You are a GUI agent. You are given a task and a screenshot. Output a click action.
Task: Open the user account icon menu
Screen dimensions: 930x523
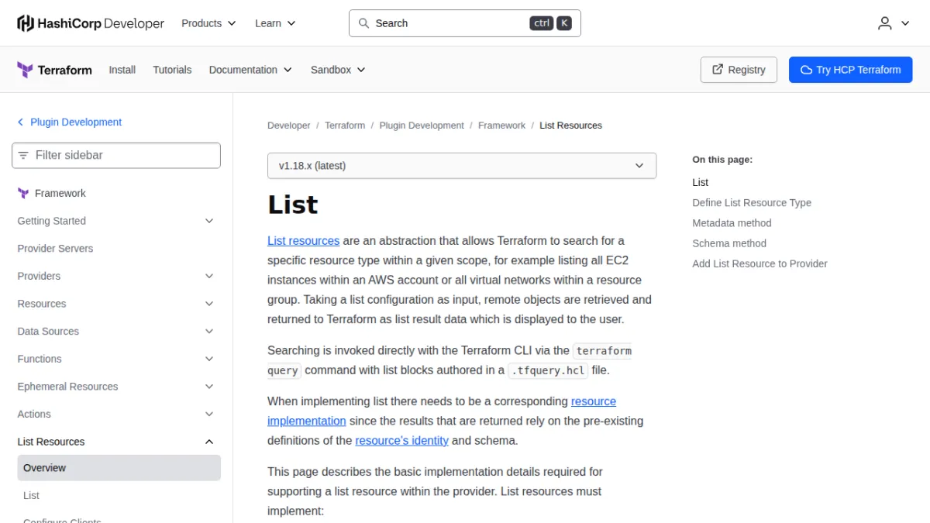[x=894, y=23]
